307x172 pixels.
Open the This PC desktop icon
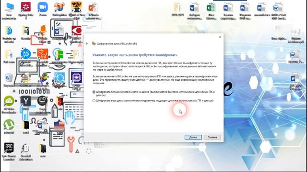click(9, 8)
